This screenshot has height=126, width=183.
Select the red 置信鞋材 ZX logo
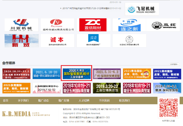click(x=93, y=25)
